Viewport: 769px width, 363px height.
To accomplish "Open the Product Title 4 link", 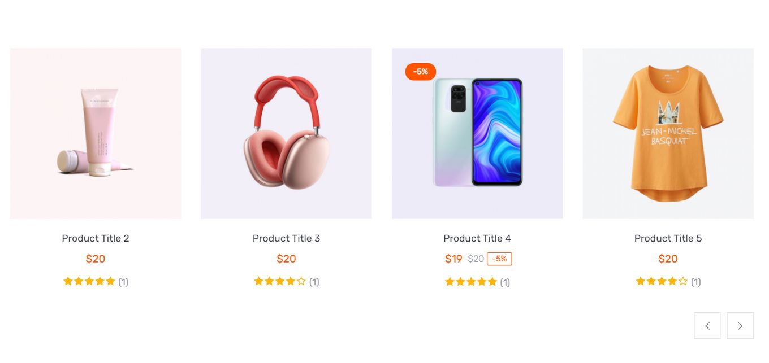I will tap(477, 238).
